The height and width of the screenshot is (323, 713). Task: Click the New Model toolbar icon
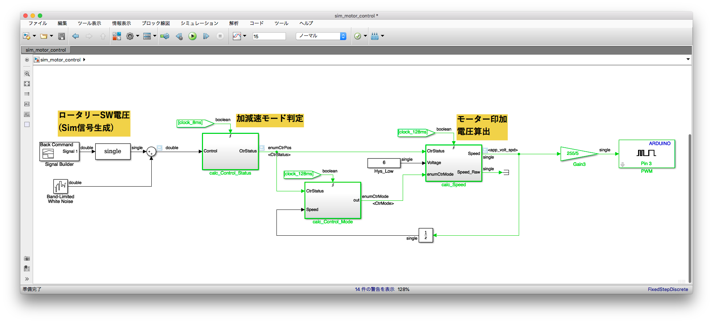point(26,36)
